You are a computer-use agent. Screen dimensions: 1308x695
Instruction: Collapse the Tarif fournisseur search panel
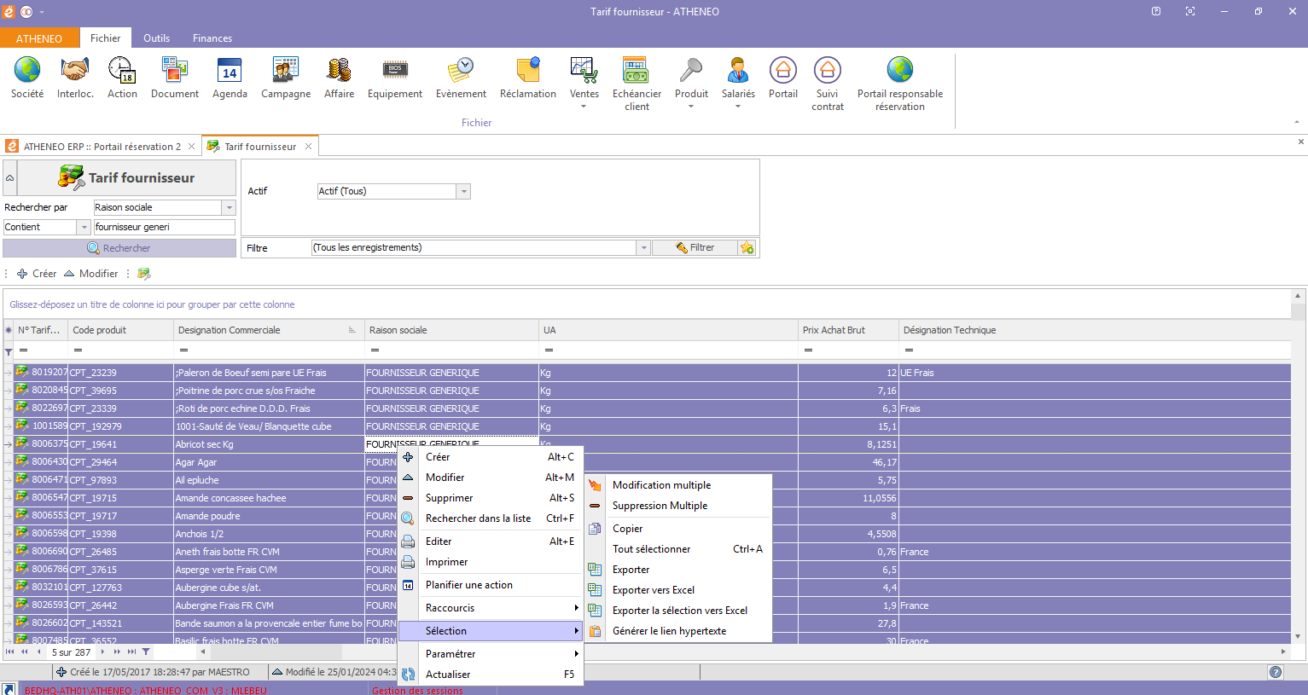point(10,178)
